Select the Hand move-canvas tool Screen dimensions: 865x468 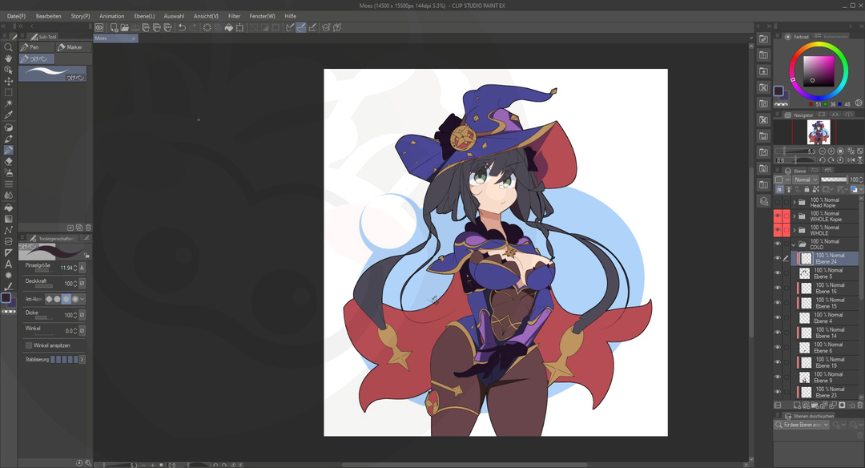(x=8, y=58)
